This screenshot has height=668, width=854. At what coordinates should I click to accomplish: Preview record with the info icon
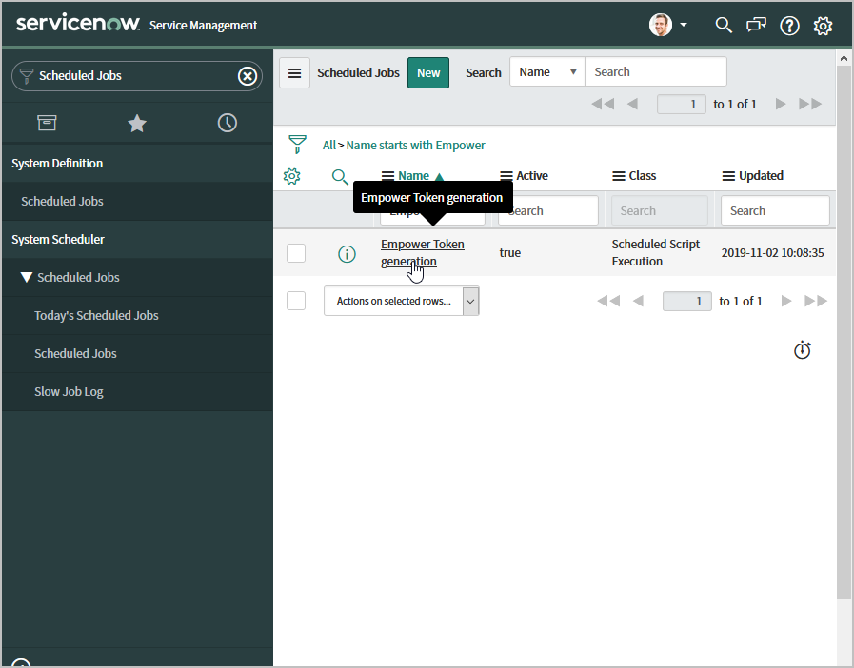click(348, 253)
